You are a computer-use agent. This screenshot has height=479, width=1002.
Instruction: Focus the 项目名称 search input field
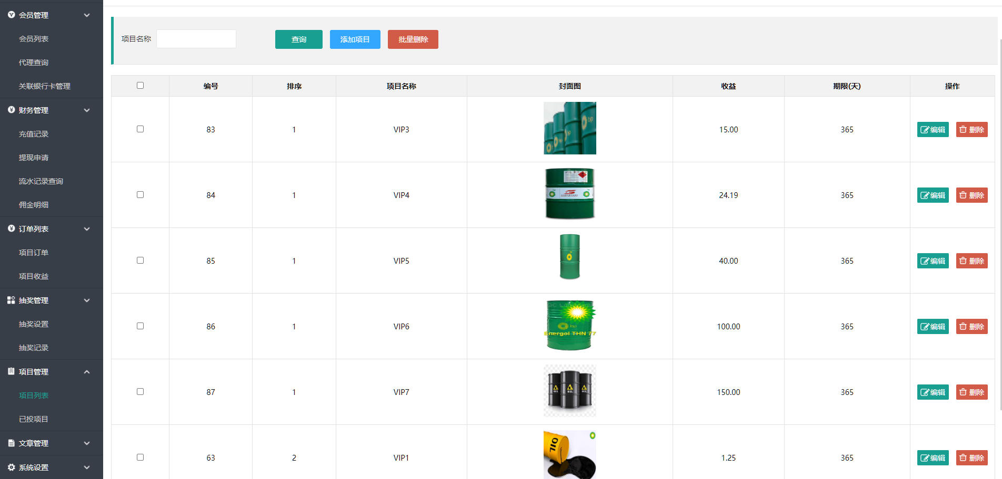coord(196,39)
